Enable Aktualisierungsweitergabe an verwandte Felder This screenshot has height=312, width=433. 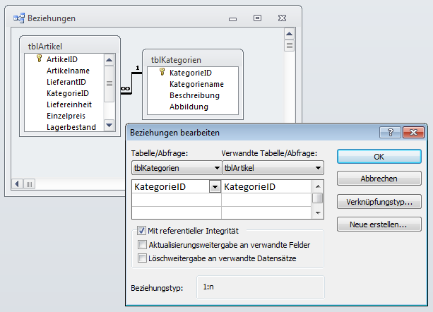point(142,245)
